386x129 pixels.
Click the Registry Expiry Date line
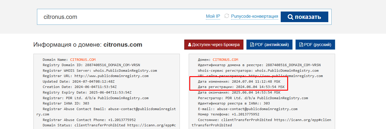point(87,92)
